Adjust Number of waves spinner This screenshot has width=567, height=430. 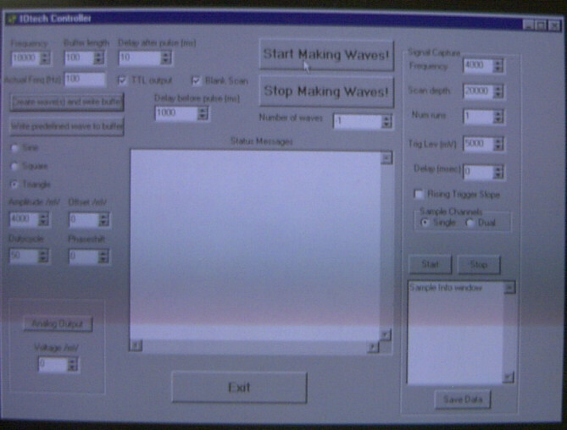click(x=386, y=122)
